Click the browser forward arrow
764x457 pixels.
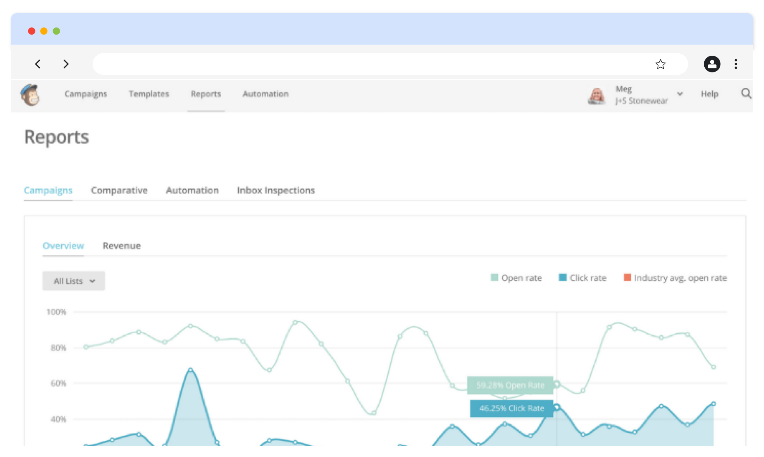pos(66,64)
